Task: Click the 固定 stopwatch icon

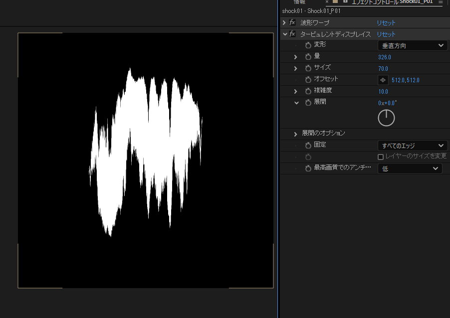Action: [x=308, y=146]
